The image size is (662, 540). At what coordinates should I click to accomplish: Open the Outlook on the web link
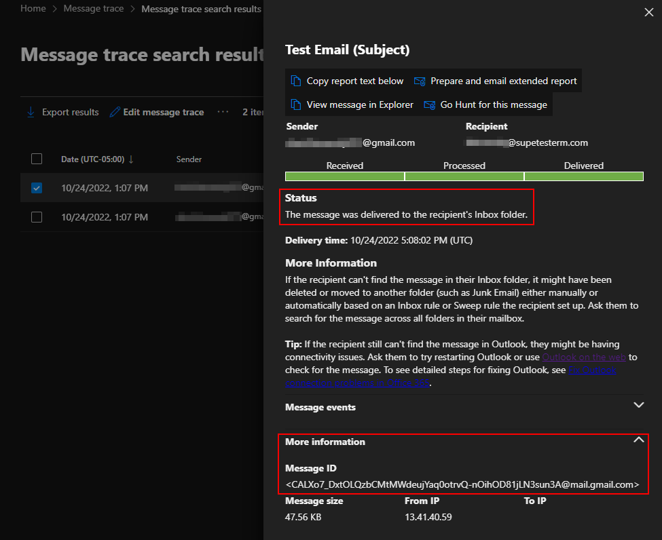(584, 357)
